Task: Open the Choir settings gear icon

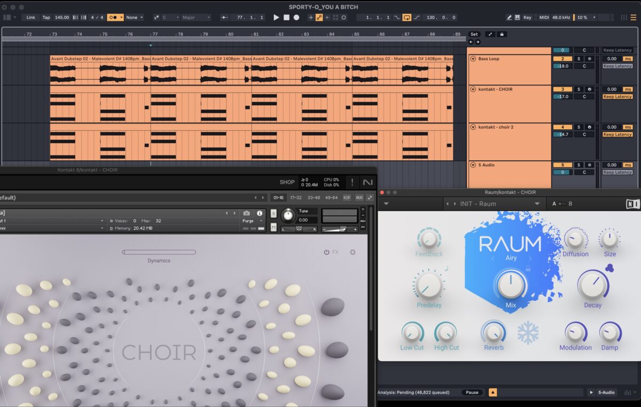Action: (x=353, y=252)
